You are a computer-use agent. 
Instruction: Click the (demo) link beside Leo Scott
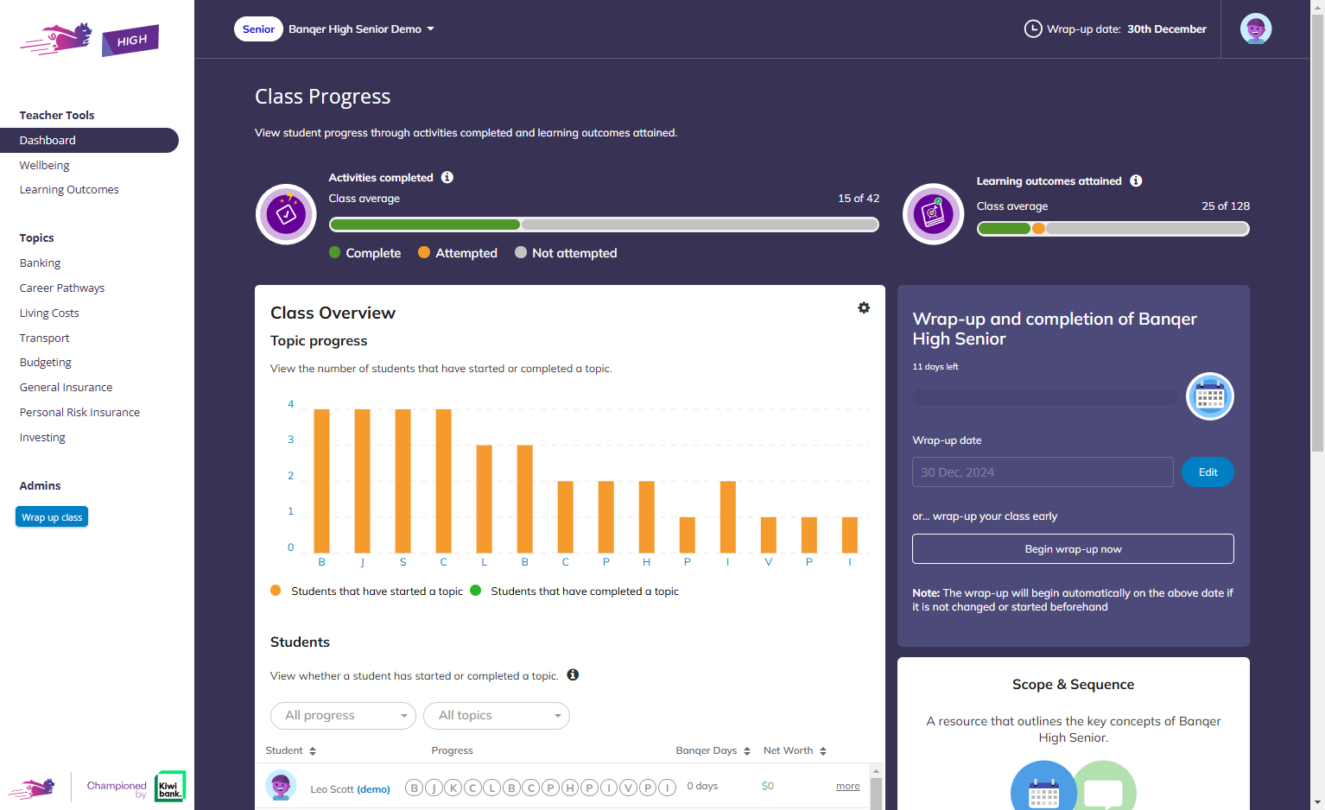[x=374, y=789]
